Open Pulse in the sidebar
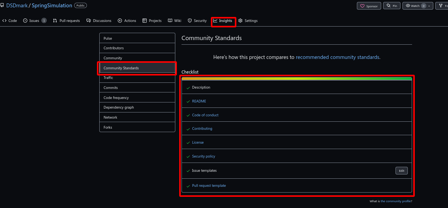 pyautogui.click(x=137, y=38)
